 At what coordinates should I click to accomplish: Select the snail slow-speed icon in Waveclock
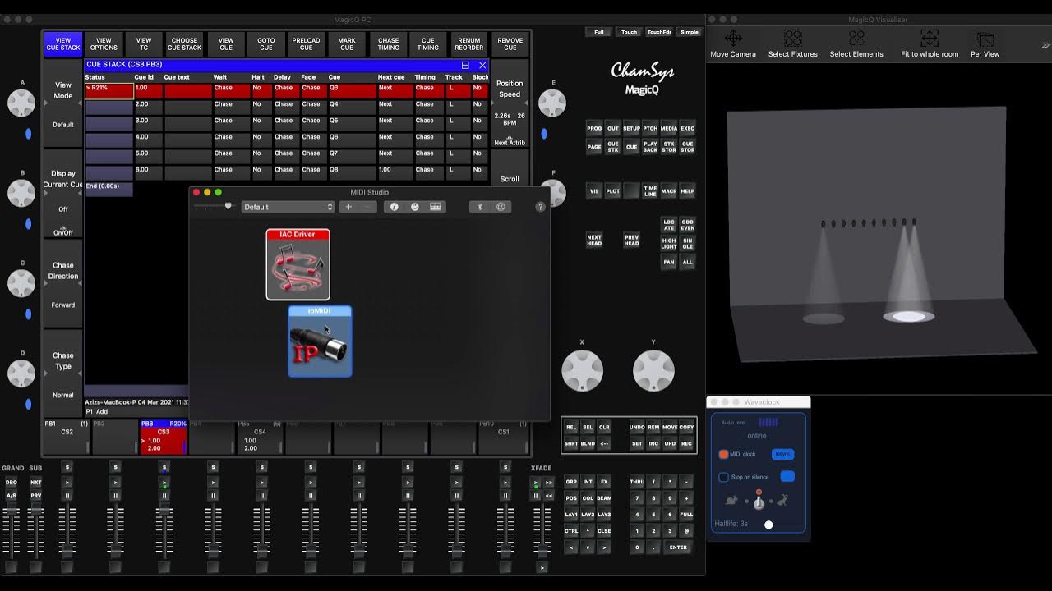tap(731, 500)
